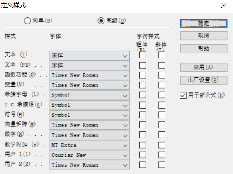Enable italic for 文本(T) style

pyautogui.click(x=162, y=55)
